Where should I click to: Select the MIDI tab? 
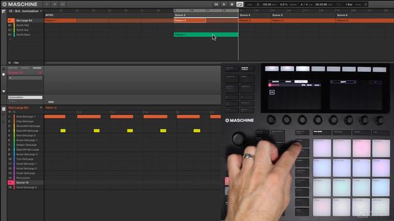tap(51, 102)
